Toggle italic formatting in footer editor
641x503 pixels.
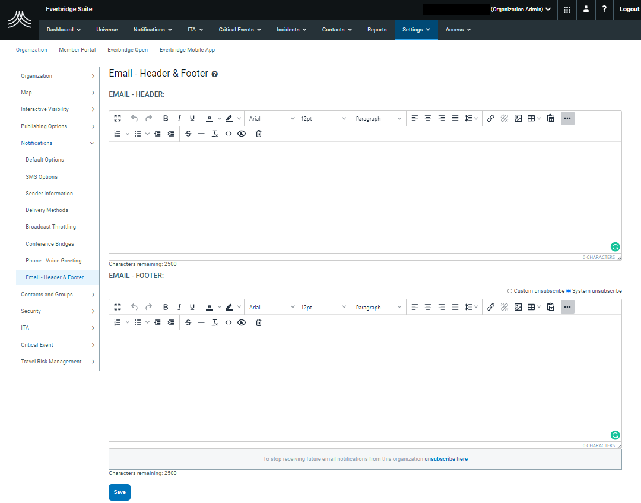tap(179, 306)
